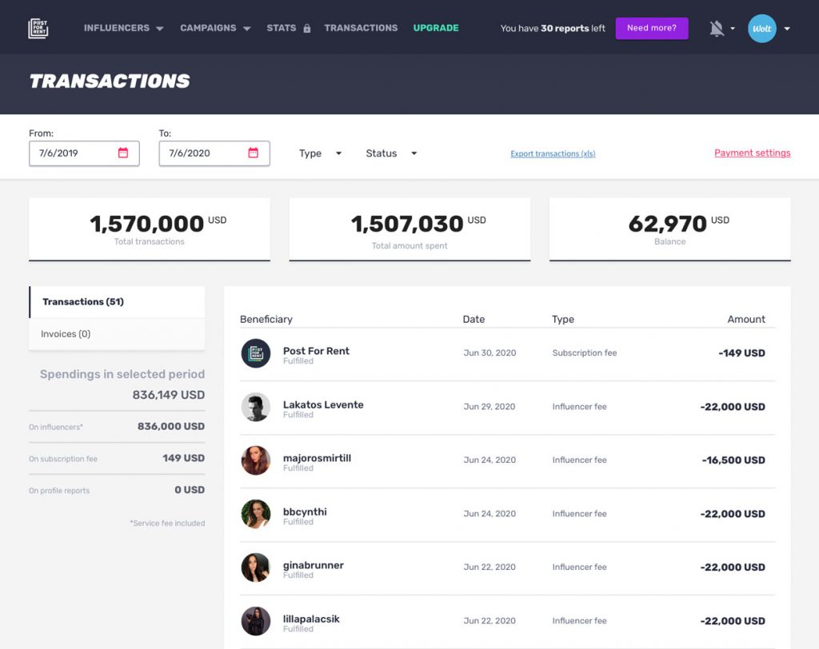
Task: Expand the notifications dropdown arrow
Action: (x=733, y=29)
